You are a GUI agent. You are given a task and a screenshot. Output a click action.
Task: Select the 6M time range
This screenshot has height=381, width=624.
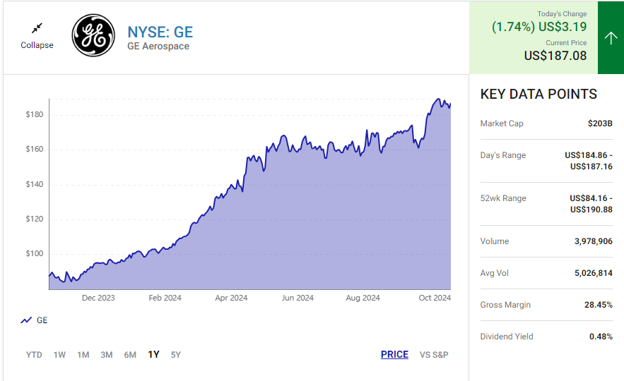130,355
